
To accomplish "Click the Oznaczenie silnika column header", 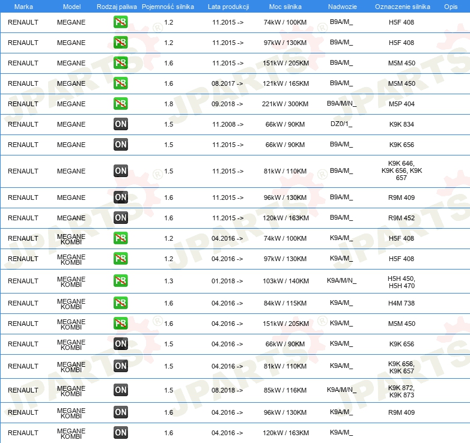I will pyautogui.click(x=403, y=7).
